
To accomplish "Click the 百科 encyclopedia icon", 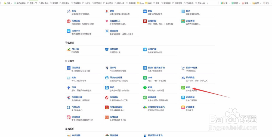I will point(69,88).
